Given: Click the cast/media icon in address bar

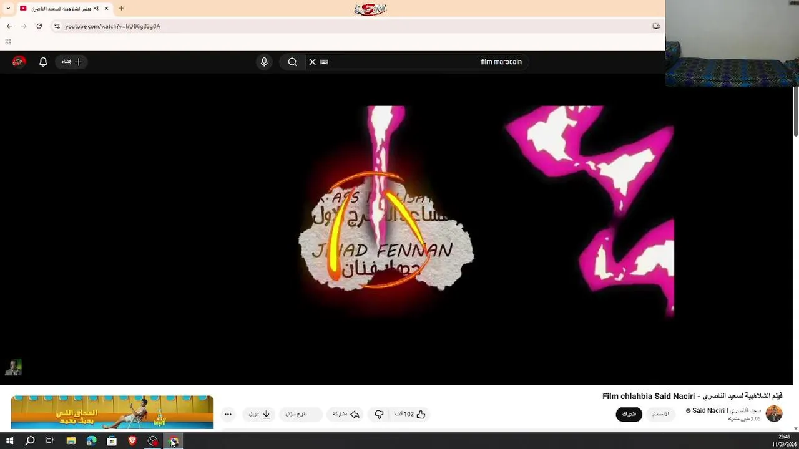Looking at the screenshot, I should (655, 26).
